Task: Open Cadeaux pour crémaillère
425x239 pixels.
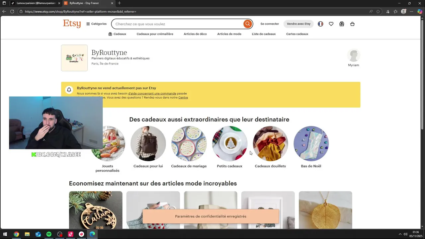Action: (x=155, y=34)
